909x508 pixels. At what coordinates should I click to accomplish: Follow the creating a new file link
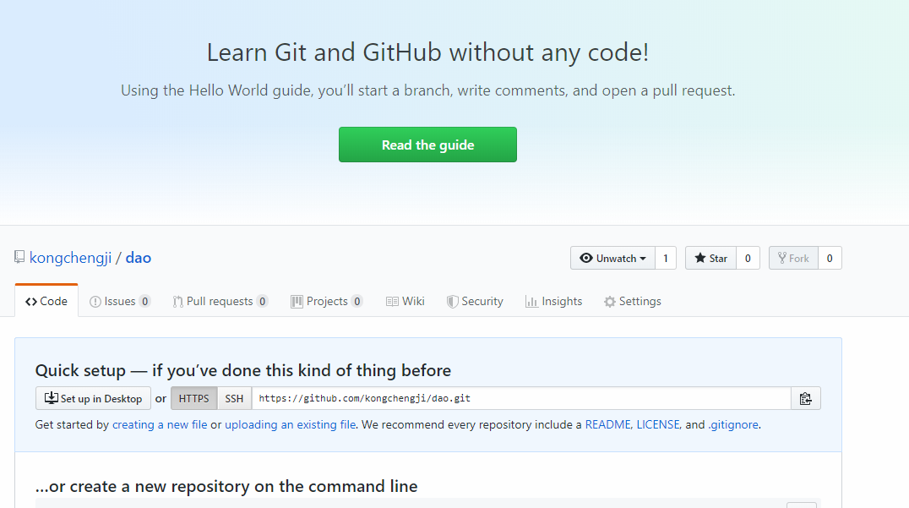tap(160, 424)
